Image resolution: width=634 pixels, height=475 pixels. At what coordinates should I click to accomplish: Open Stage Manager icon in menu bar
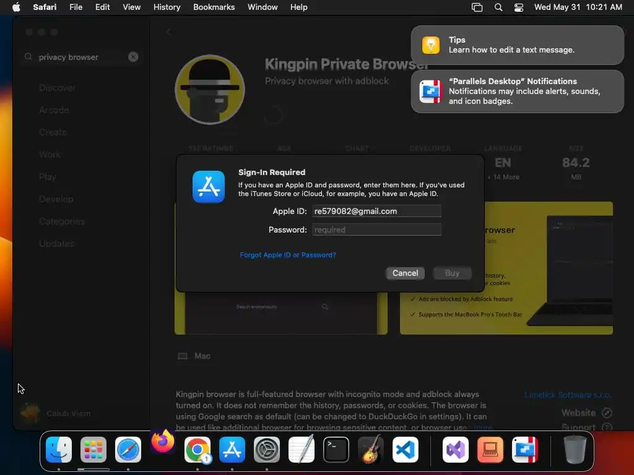(477, 7)
